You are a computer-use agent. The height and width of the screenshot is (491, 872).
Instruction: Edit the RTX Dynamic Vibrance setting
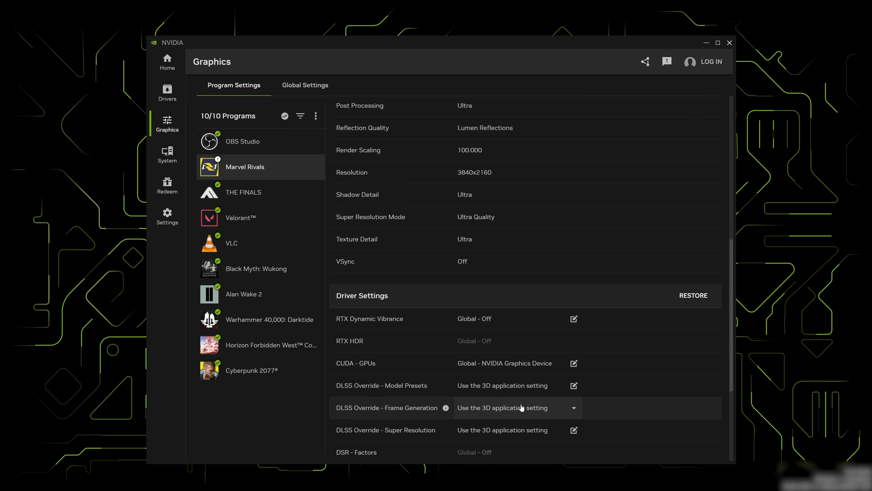574,319
